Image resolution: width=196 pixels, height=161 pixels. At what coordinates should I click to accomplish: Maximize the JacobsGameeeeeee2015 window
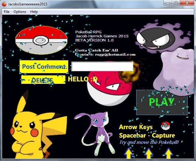coord(176,3)
